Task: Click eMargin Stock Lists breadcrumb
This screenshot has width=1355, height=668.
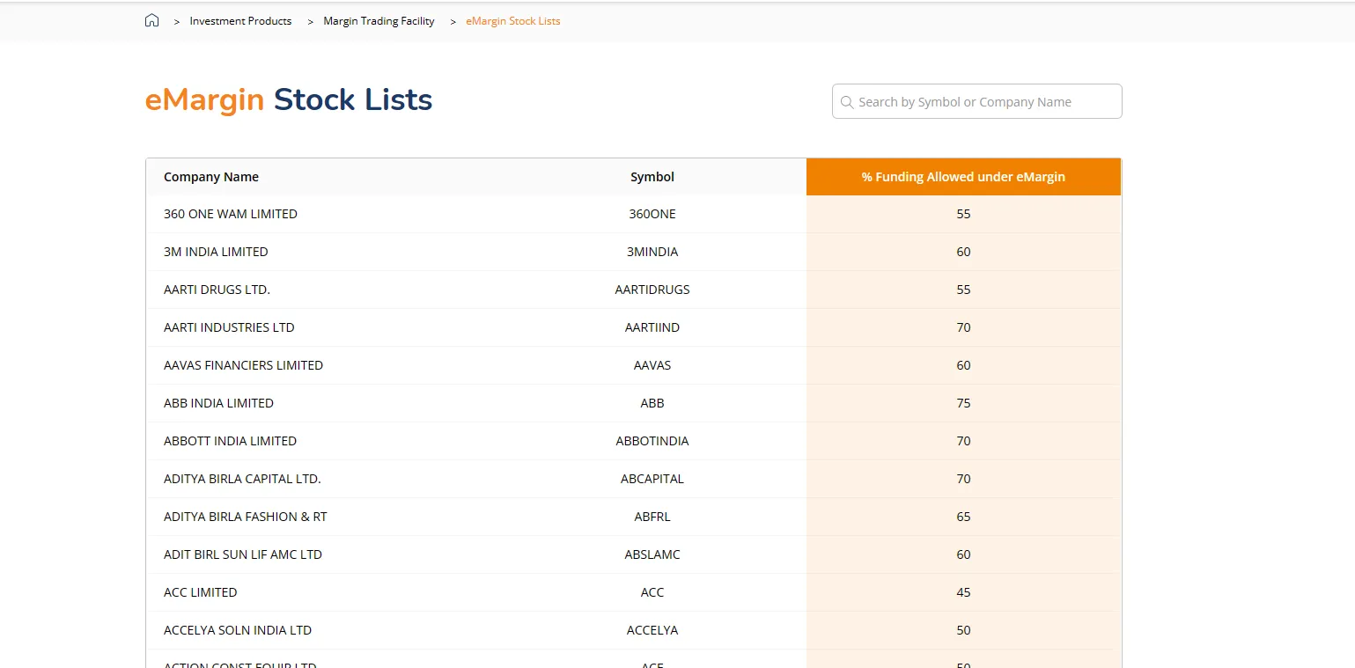Action: point(513,21)
